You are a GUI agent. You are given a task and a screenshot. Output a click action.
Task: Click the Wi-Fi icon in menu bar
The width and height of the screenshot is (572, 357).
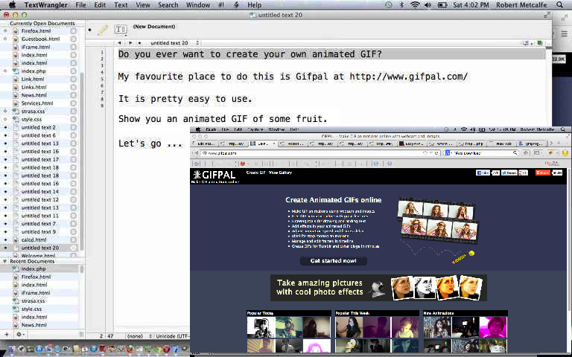coord(415,4)
